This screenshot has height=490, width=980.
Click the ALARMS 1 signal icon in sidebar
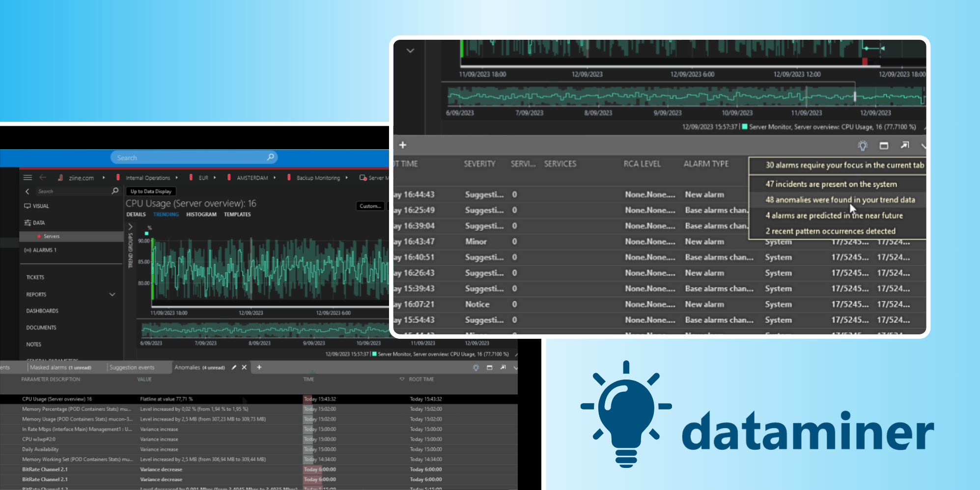28,250
